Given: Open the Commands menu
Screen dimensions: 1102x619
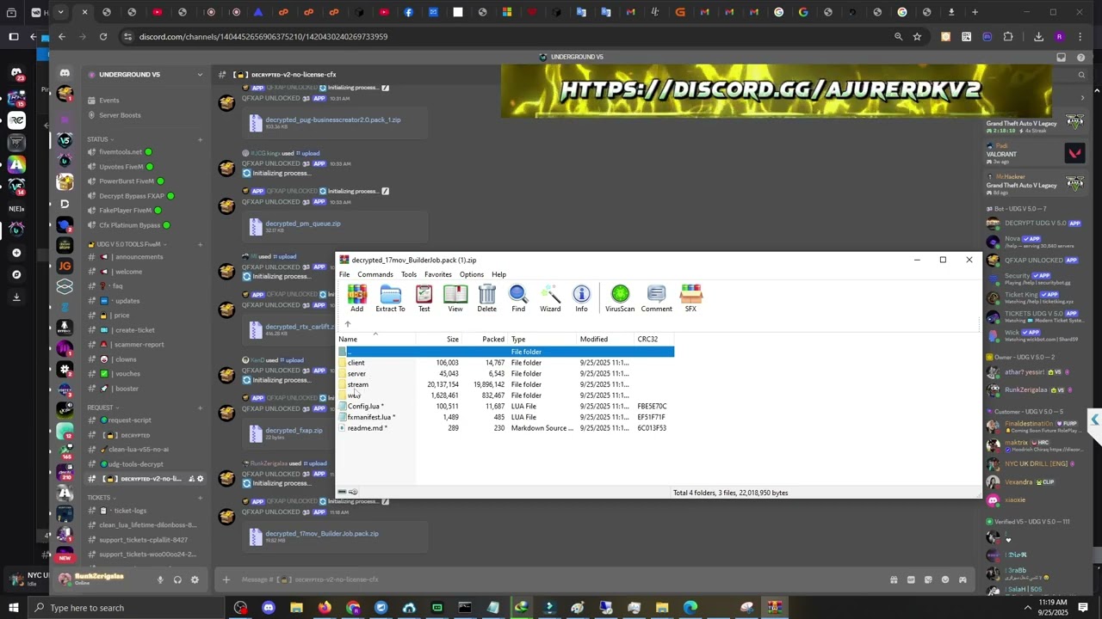Looking at the screenshot, I should (375, 275).
